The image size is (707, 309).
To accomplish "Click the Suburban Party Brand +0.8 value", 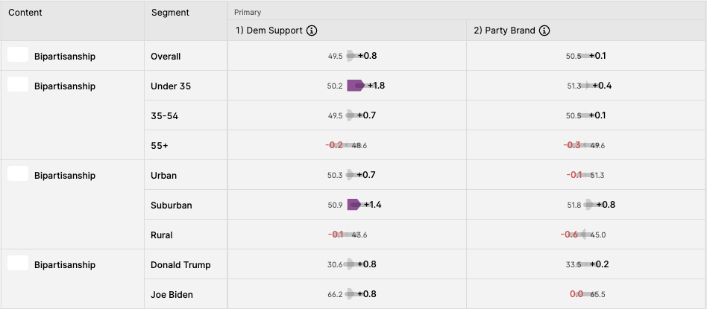I will (606, 205).
